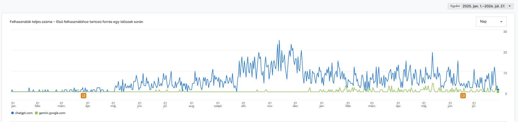Click the Egyéni custom range label
518x122 pixels.
(455, 6)
